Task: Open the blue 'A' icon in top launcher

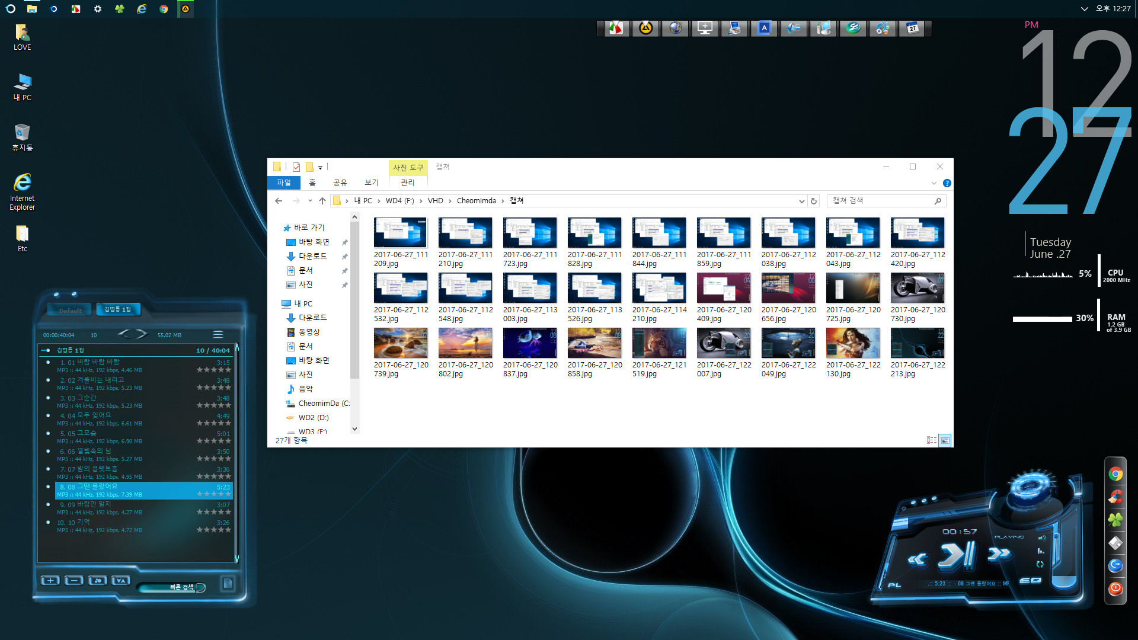Action: (x=764, y=28)
